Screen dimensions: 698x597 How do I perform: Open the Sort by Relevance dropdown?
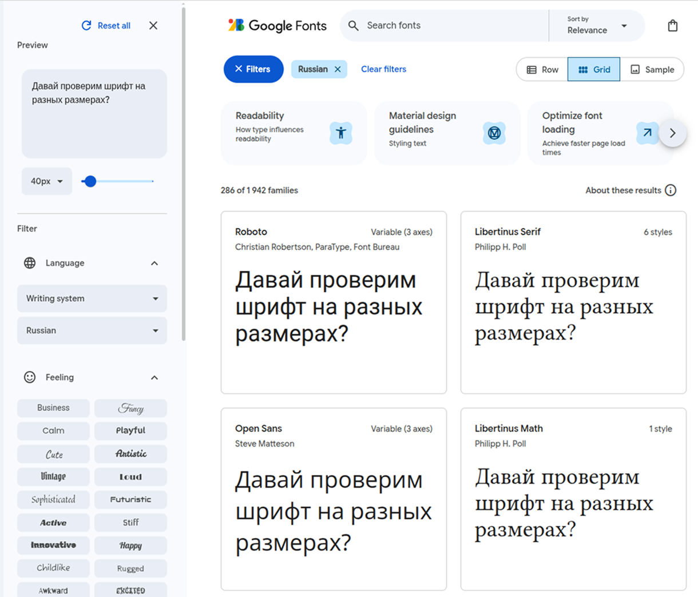pos(597,25)
